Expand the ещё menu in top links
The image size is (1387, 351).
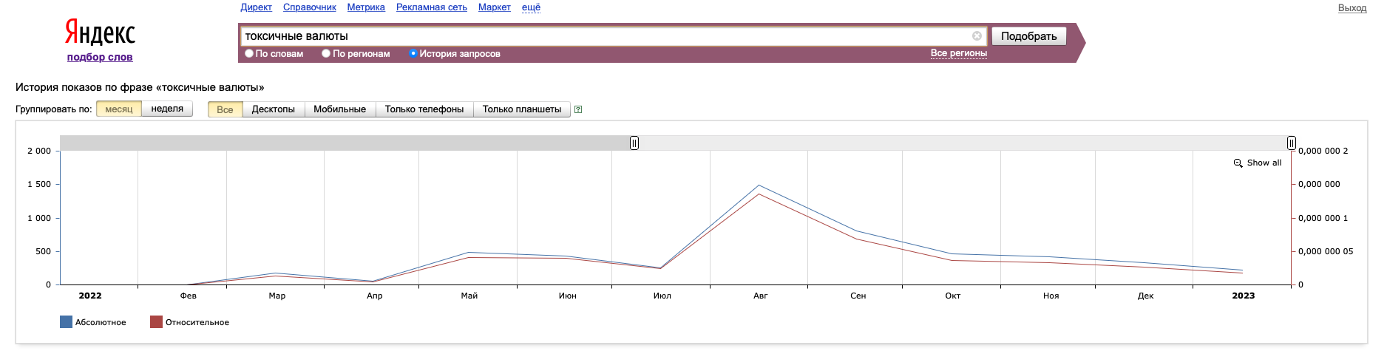[531, 7]
